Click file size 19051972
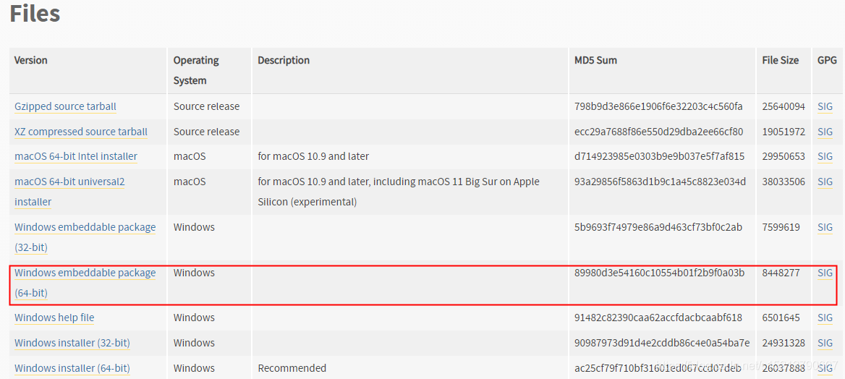This screenshot has width=845, height=379. (784, 132)
